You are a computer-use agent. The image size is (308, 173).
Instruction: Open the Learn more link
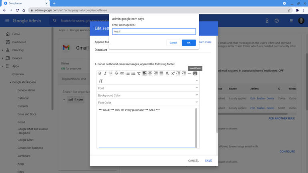tap(205, 42)
